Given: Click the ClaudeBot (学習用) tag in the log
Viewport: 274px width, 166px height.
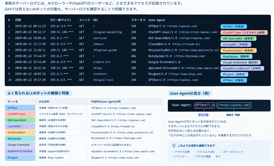Looking at the screenshot, I should tap(236, 44).
